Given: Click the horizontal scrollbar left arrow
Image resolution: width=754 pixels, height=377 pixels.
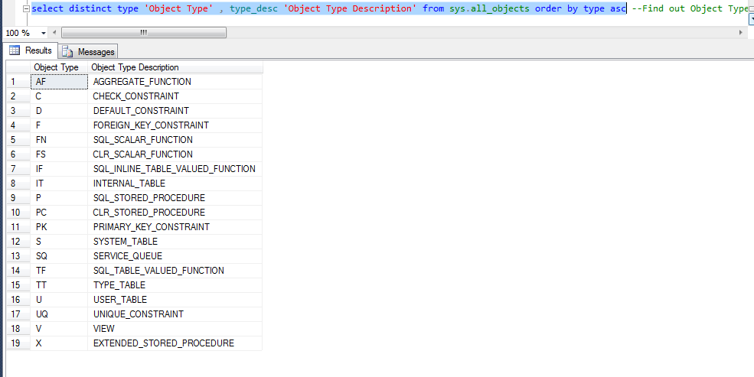Looking at the screenshot, I should (x=54, y=33).
